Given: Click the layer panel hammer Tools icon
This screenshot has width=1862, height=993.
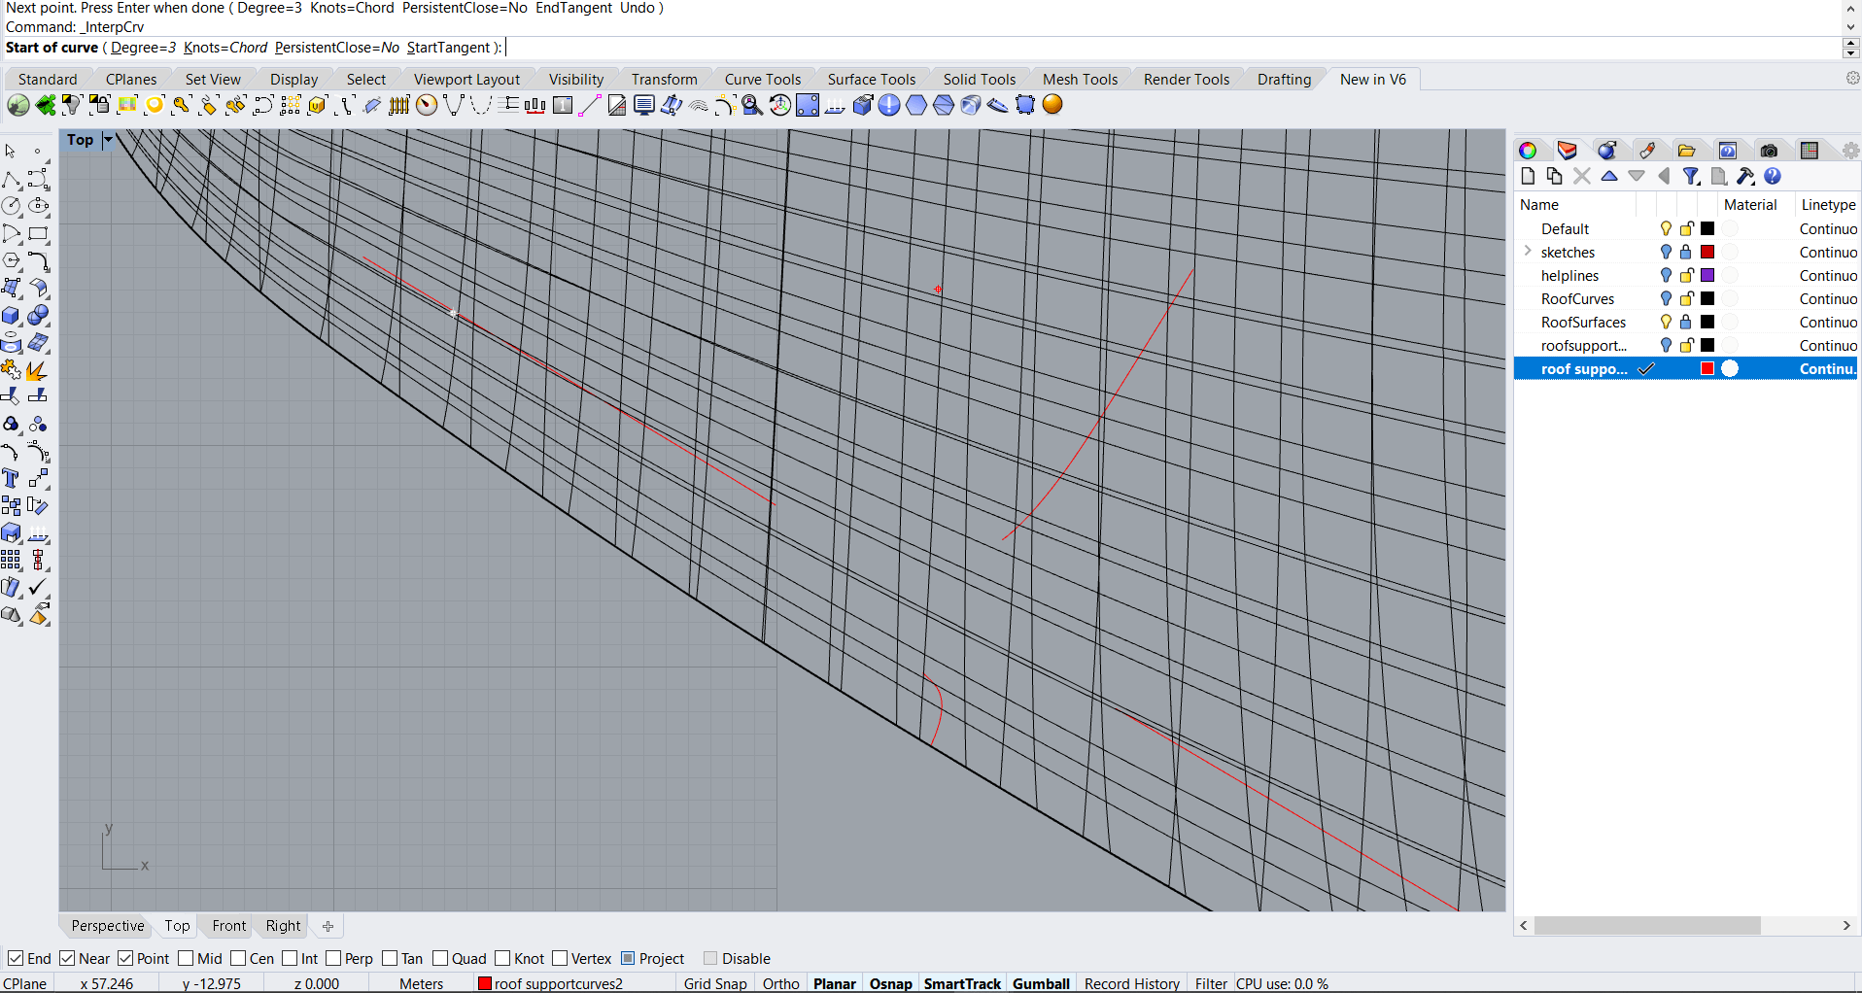Looking at the screenshot, I should (x=1745, y=176).
